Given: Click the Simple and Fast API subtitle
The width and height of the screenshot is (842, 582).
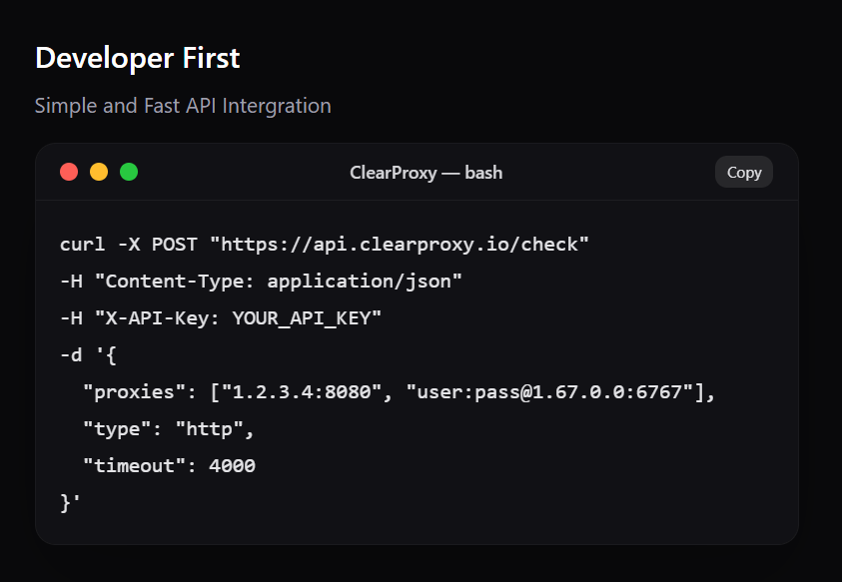Looking at the screenshot, I should coord(182,105).
